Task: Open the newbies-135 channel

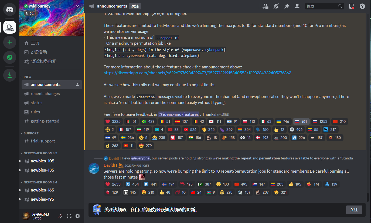Action: pos(52,170)
